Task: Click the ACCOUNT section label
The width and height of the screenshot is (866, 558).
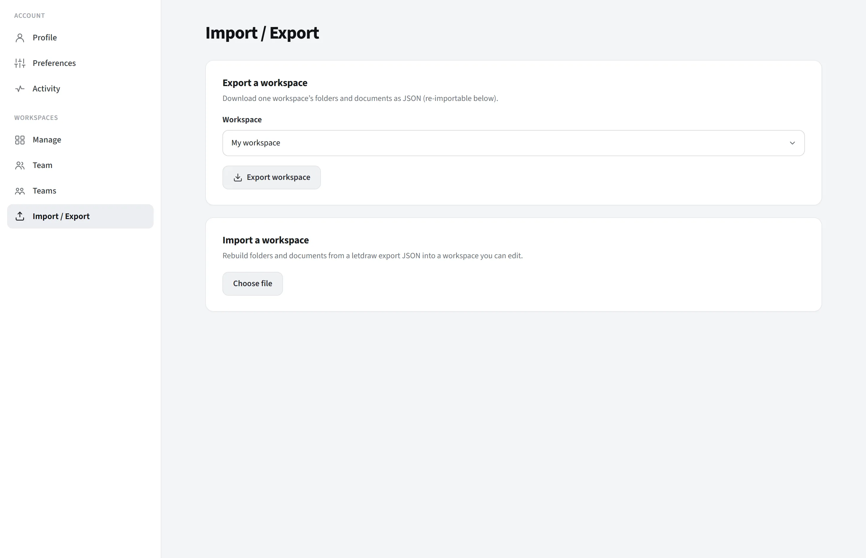Action: coord(30,15)
